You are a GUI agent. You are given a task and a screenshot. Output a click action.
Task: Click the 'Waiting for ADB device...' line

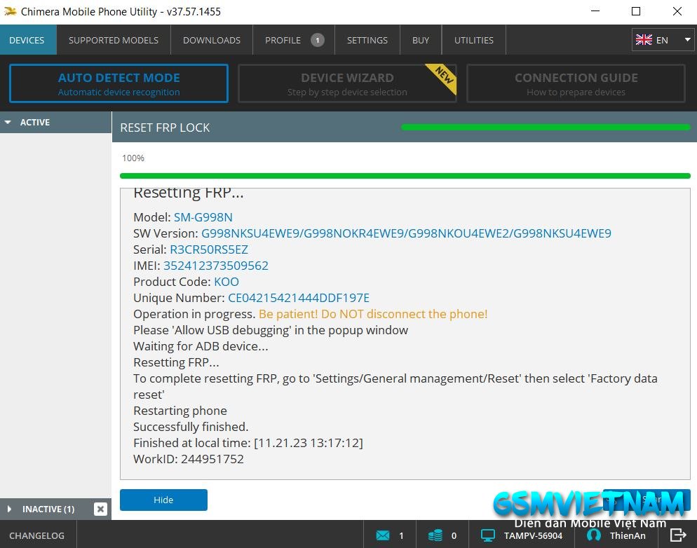201,346
